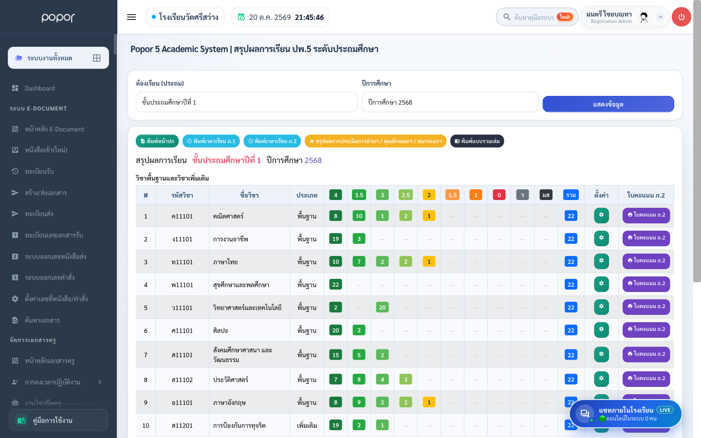The image size is (701, 438).
Task: Click the พิมพ์เวลาเรียน ภ.1 button
Action: pyautogui.click(x=211, y=141)
